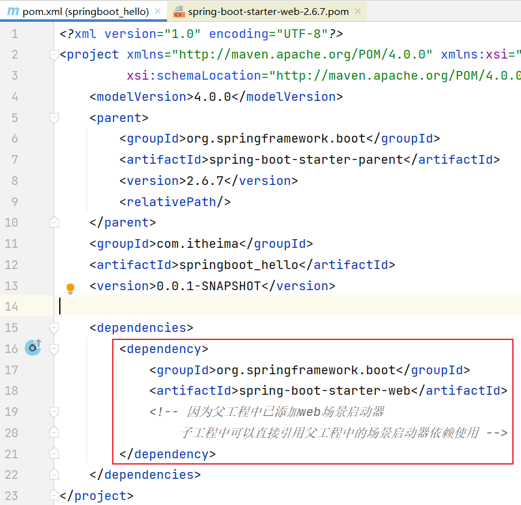The width and height of the screenshot is (521, 505).
Task: Switch to pom.xml (springboot_hello) tab
Action: point(83,12)
